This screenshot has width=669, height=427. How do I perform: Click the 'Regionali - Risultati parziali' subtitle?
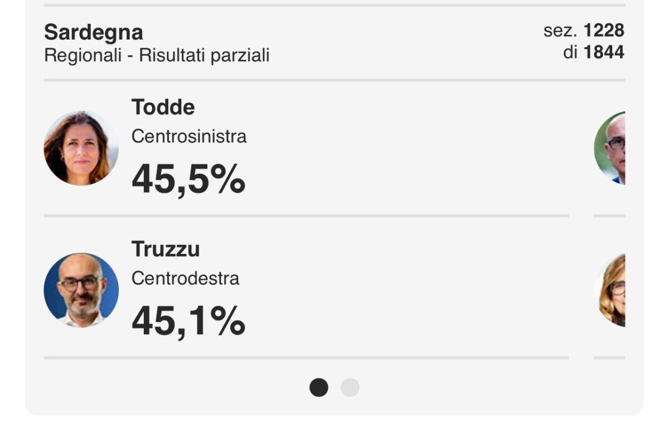pyautogui.click(x=157, y=56)
